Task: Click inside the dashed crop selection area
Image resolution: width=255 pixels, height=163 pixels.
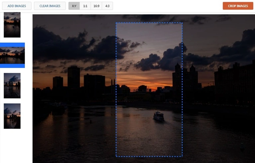Action: [149, 89]
